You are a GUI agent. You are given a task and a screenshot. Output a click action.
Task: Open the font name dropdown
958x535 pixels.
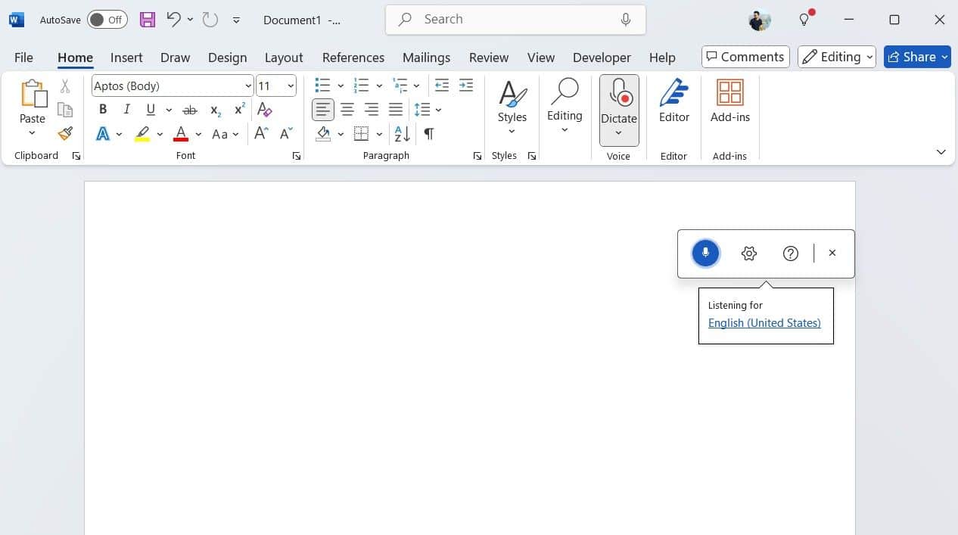coord(248,86)
